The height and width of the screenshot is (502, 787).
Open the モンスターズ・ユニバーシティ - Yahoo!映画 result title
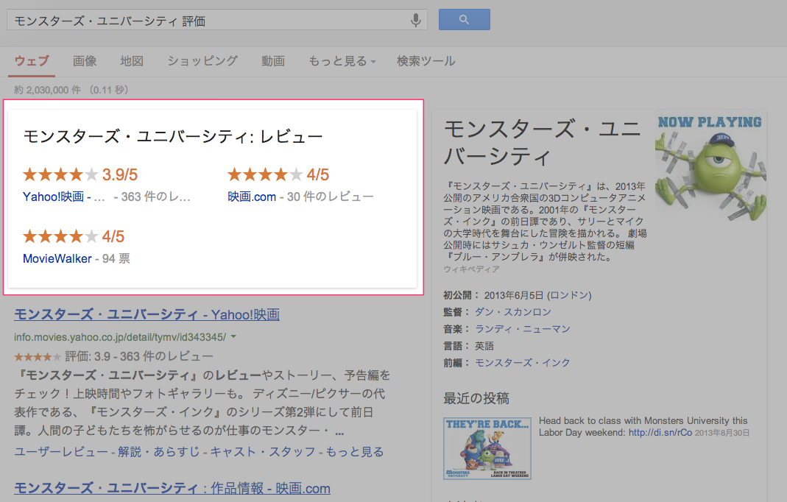pyautogui.click(x=147, y=315)
